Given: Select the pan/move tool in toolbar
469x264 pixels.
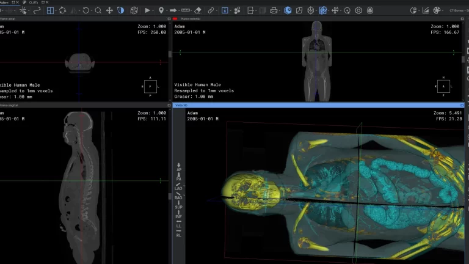Looking at the screenshot, I should click(x=109, y=10).
